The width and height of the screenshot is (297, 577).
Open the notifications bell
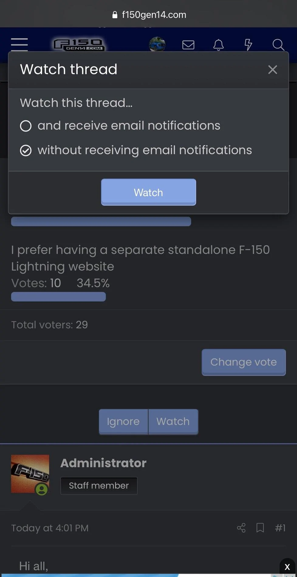[x=218, y=45]
